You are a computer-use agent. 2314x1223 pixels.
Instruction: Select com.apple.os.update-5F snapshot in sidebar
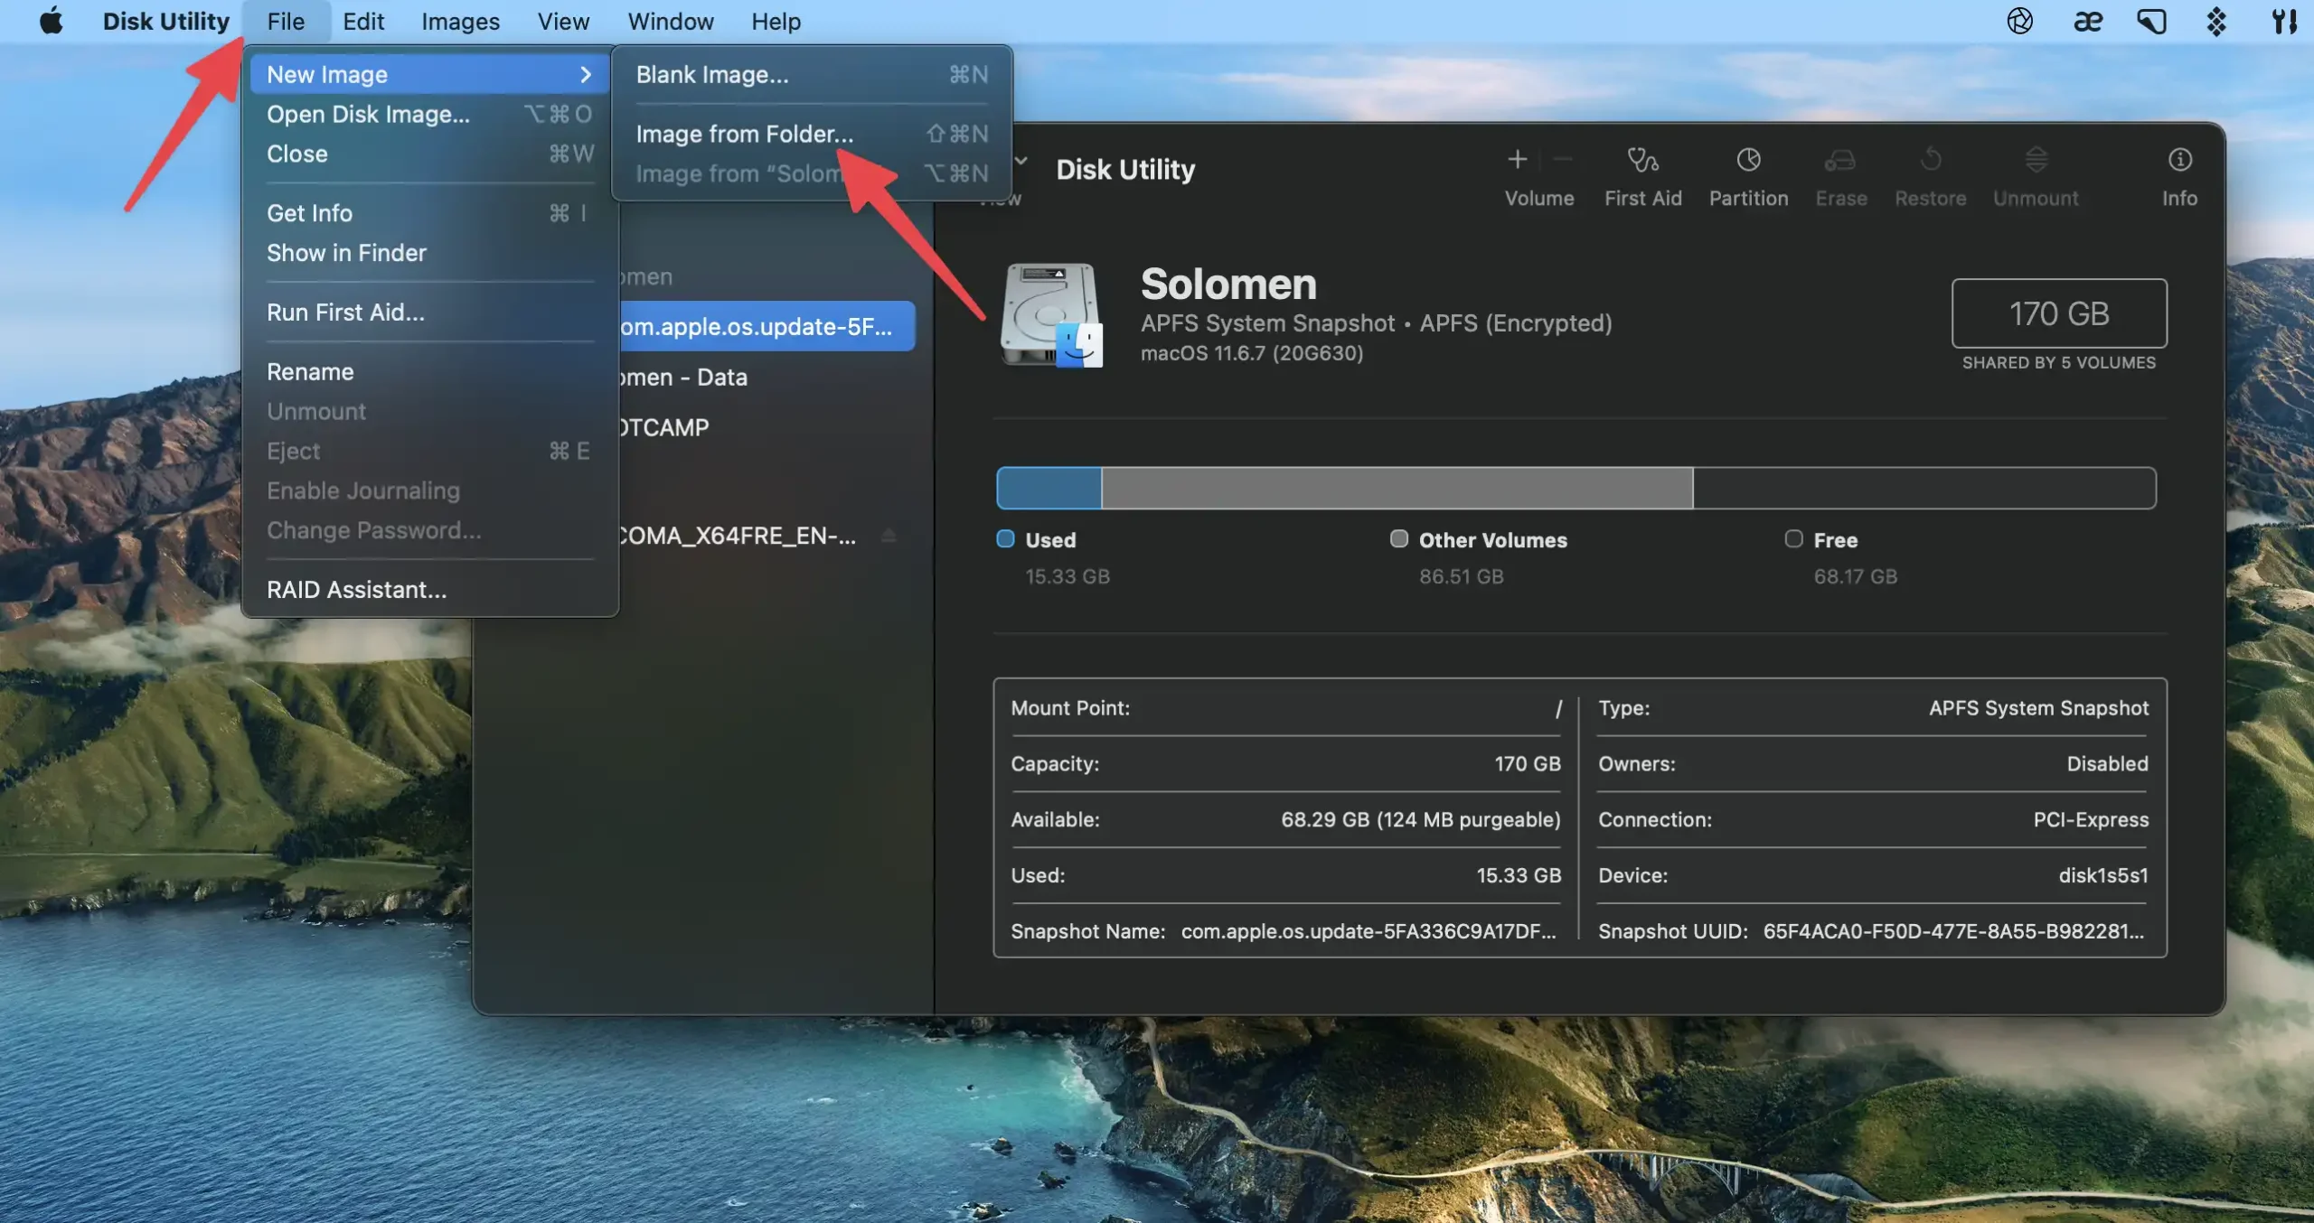(767, 326)
